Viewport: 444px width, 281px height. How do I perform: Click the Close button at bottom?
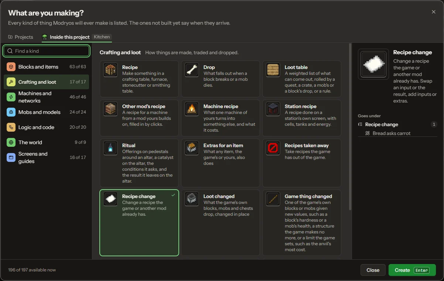coord(373,270)
